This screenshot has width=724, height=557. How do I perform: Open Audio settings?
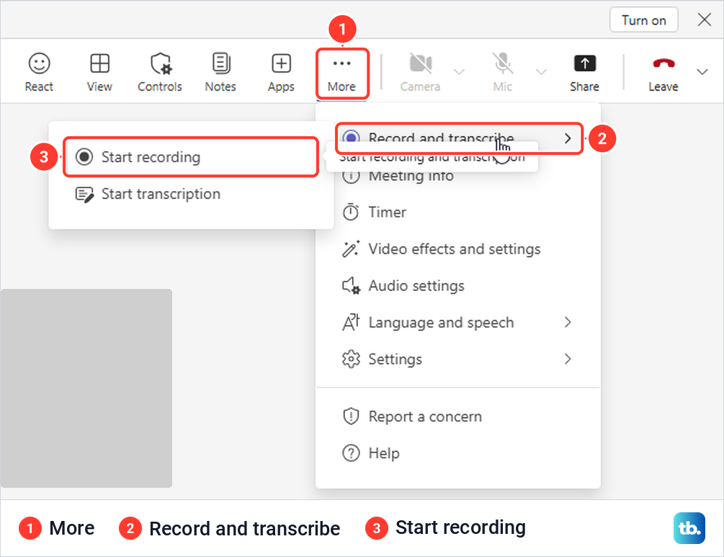coord(458,286)
